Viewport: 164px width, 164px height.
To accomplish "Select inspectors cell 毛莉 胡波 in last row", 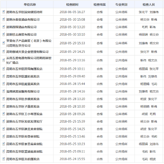I will (x=149, y=159).
